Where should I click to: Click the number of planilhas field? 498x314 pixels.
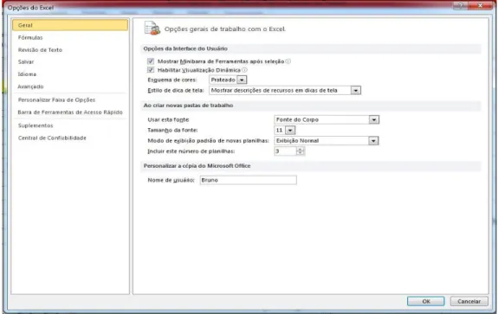(x=285, y=151)
